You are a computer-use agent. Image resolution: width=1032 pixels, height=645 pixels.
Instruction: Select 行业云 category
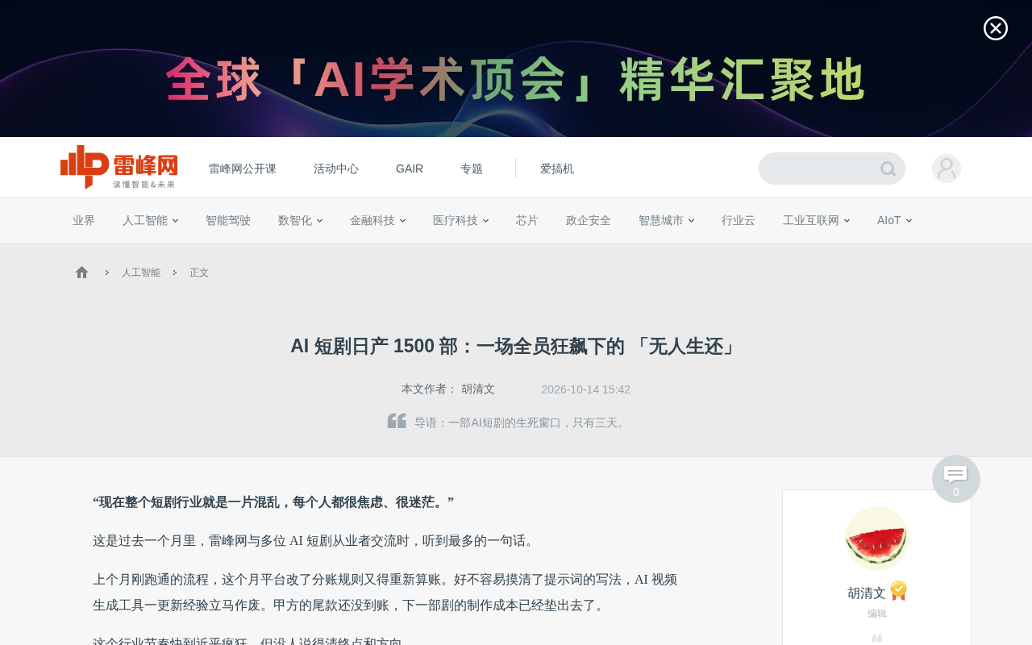click(x=739, y=220)
